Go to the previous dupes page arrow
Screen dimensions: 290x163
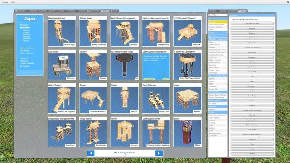click(x=91, y=153)
